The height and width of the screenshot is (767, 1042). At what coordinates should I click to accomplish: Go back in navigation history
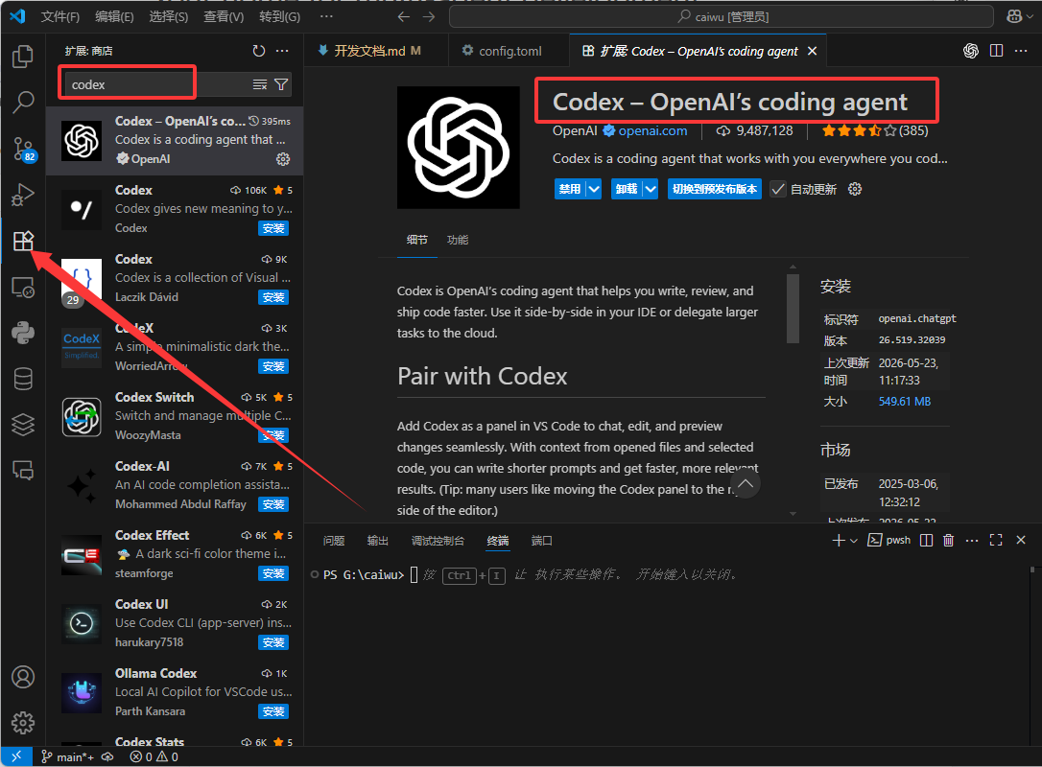pos(403,16)
